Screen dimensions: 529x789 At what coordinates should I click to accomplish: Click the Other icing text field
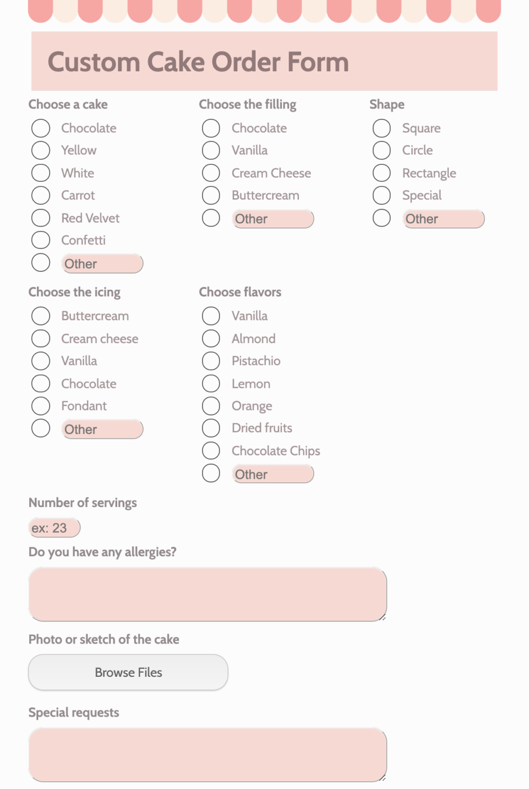pyautogui.click(x=102, y=429)
